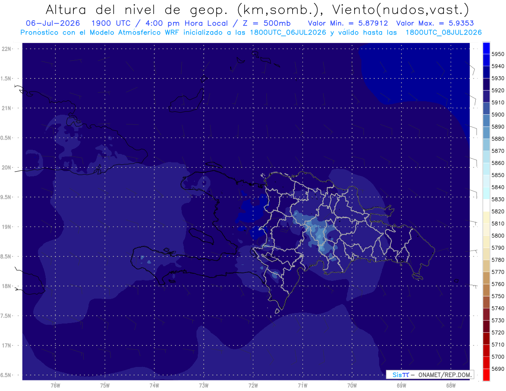Screen dimensions: 506x391
Task: Click the 5750 legend value
Action: [x=498, y=296]
